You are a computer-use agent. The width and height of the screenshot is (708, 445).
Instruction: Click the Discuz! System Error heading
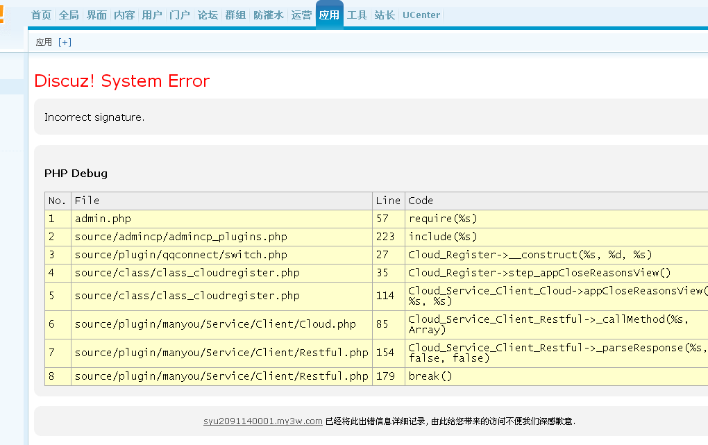coord(122,81)
